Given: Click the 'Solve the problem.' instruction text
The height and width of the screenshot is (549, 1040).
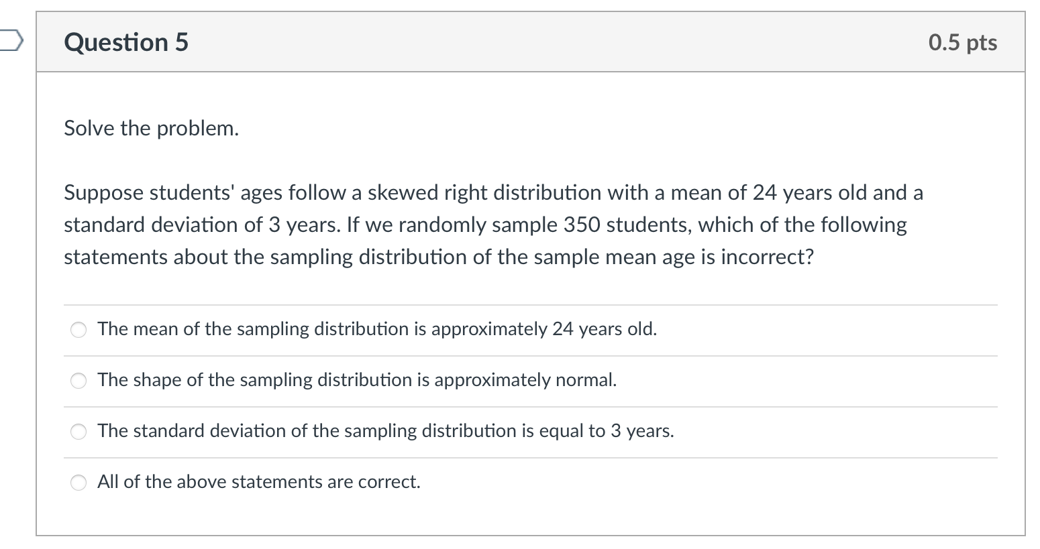Looking at the screenshot, I should coord(151,128).
